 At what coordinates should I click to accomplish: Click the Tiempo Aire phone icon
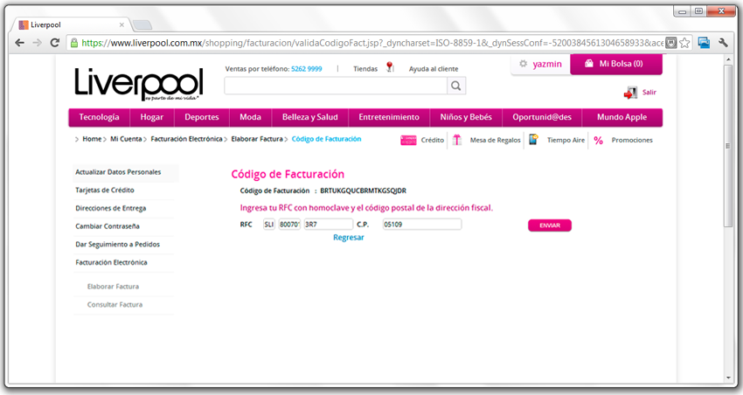533,140
